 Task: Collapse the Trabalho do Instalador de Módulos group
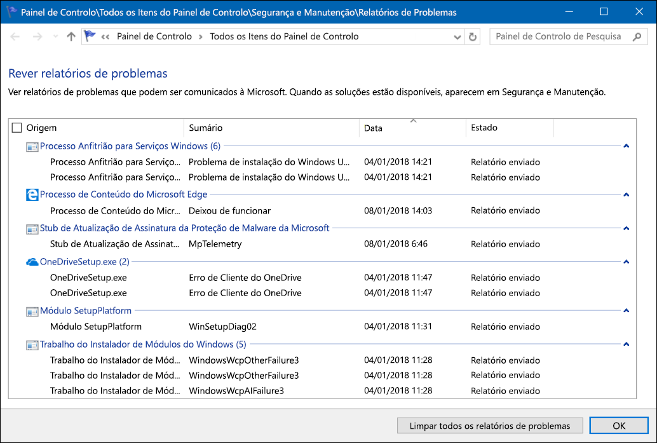tap(627, 344)
